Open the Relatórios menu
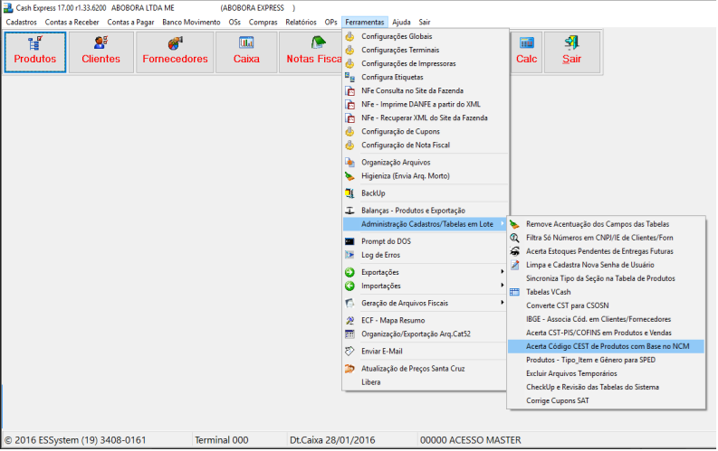 [301, 22]
